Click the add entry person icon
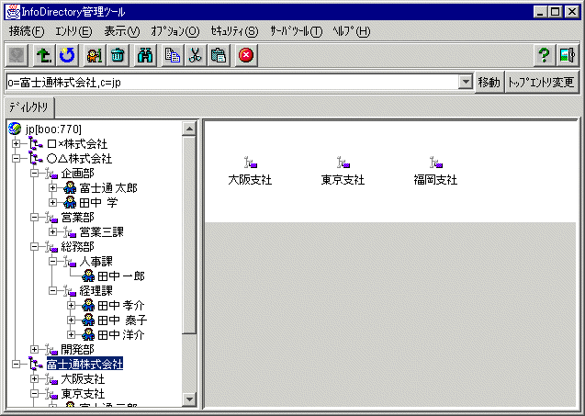The width and height of the screenshot is (585, 416). pos(95,56)
